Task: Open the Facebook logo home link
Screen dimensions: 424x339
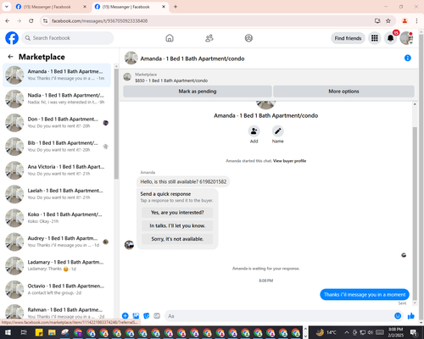Action: (x=12, y=38)
